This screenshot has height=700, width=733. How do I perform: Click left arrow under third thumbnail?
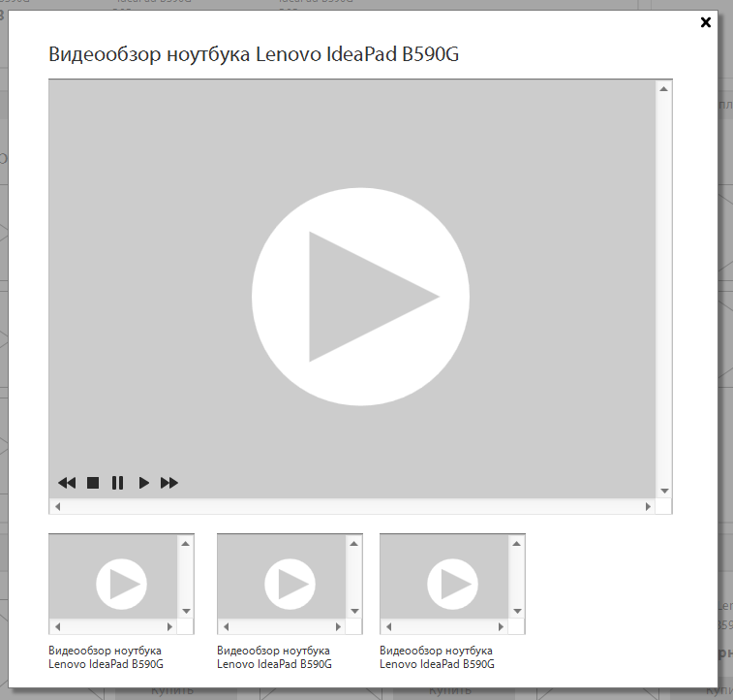point(388,626)
